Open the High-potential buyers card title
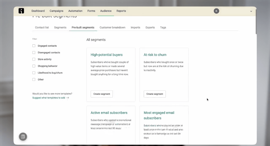The width and height of the screenshot is (270, 146). 106,55
